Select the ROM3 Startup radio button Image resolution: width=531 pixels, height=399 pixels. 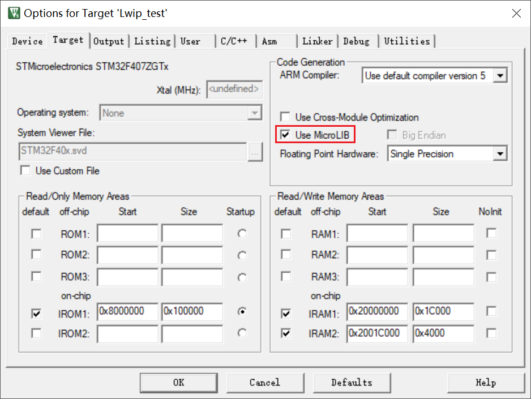242,277
